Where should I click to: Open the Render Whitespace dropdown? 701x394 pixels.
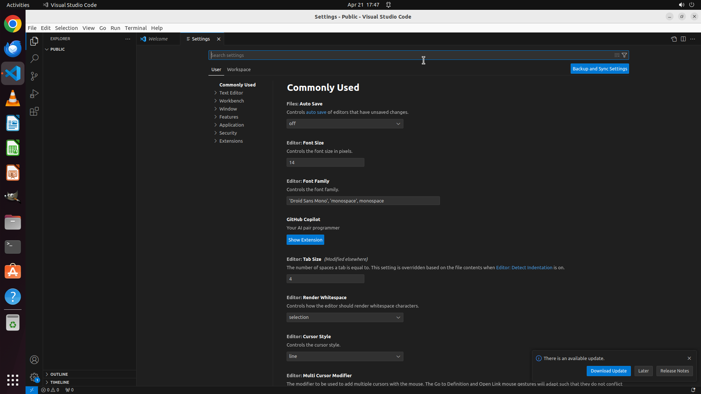(x=345, y=317)
